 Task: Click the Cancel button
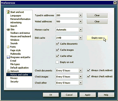coord(69,95)
